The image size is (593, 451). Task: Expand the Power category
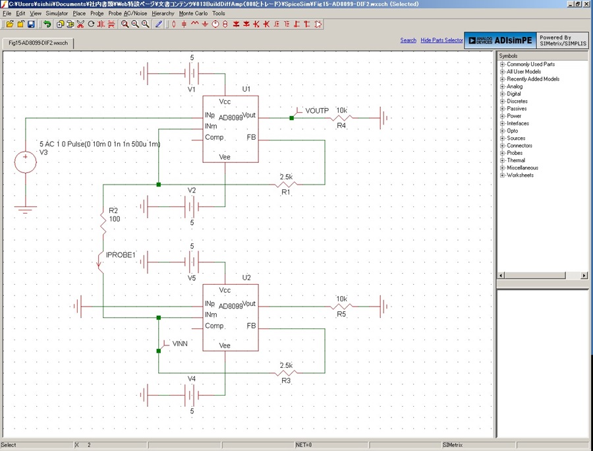[502, 116]
